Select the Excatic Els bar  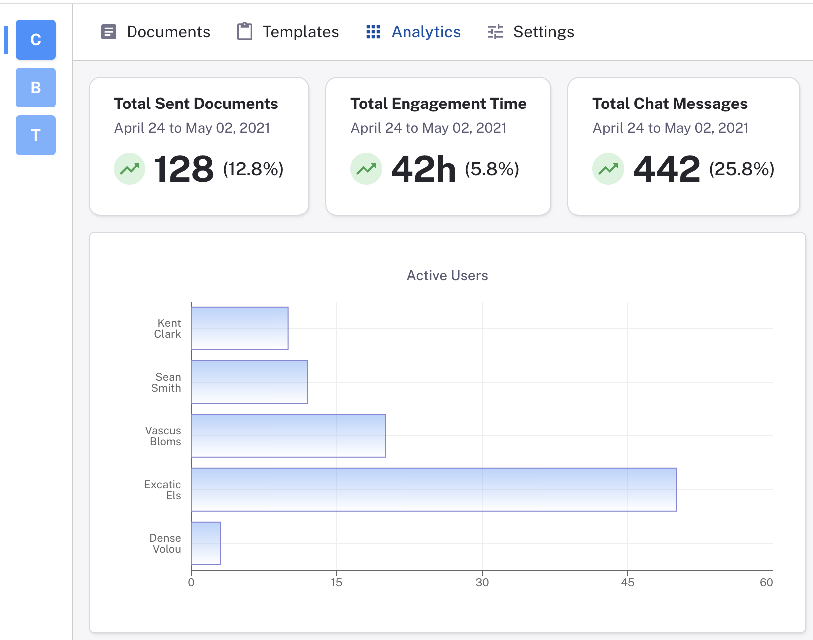434,490
